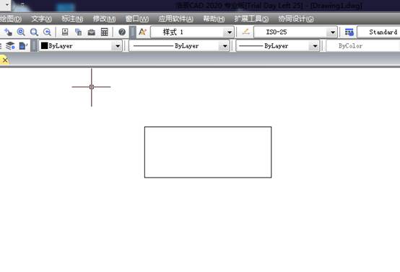Select the Zoom Realtime tool icon

[x=21, y=32]
